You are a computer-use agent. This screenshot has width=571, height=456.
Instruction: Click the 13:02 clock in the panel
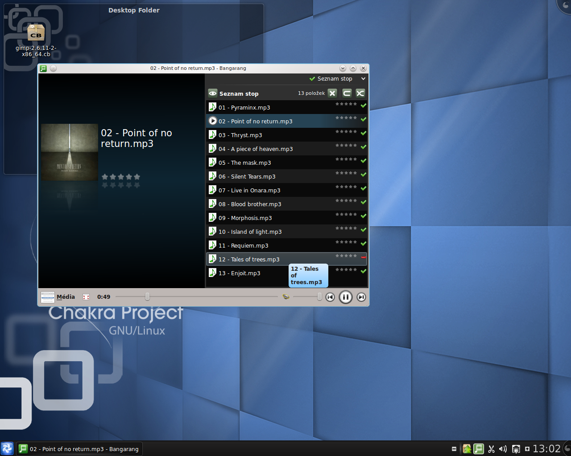[546, 449]
